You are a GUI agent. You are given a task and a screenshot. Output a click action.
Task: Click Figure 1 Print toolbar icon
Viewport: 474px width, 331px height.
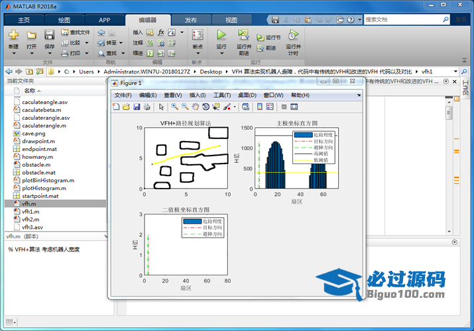point(147,107)
